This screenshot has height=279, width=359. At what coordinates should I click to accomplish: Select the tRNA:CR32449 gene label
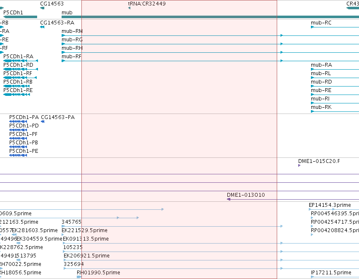click(x=147, y=4)
